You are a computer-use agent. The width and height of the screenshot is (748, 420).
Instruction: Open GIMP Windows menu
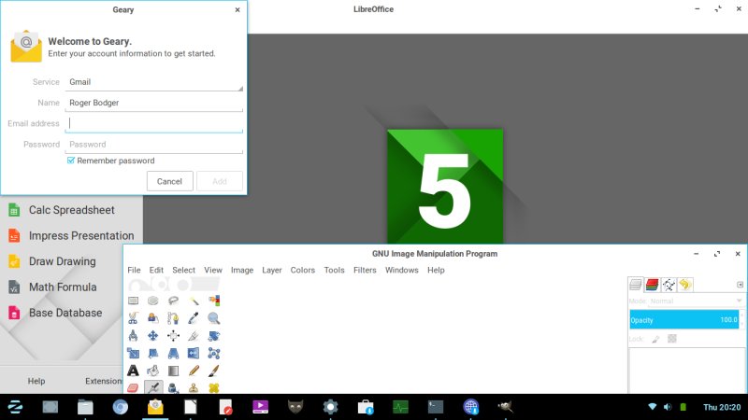pos(402,270)
